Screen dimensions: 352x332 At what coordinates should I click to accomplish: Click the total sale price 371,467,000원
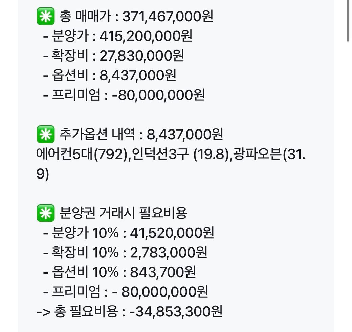[168, 17]
